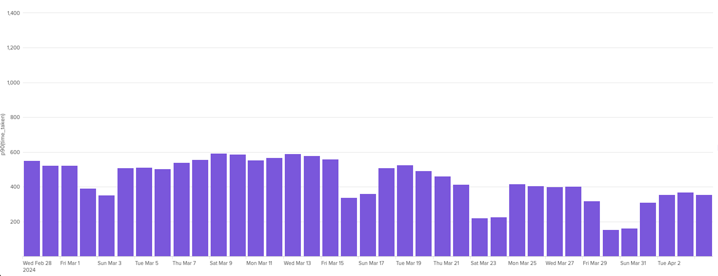Image resolution: width=718 pixels, height=276 pixels.
Task: Click the Tue Mar 19 bar
Action: pyautogui.click(x=405, y=211)
